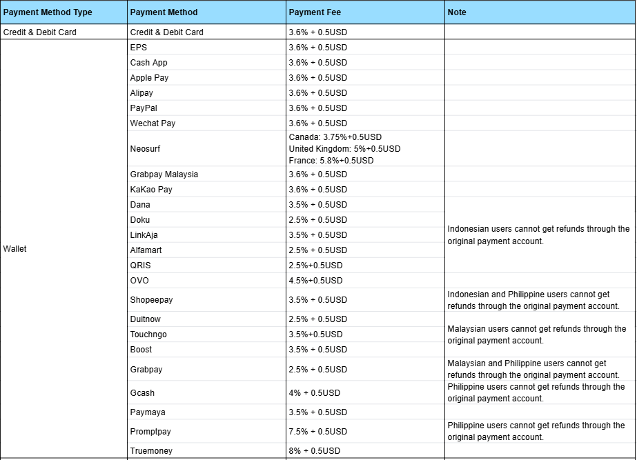Click the Neosurf fee cell listing Canada
Image resolution: width=637 pixels, height=460 pixels.
click(x=335, y=137)
